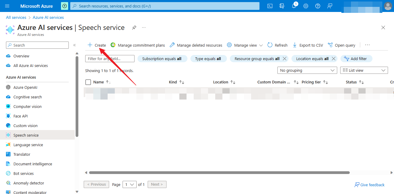
Task: Open Directories and subscriptions filter icon
Action: [282, 6]
